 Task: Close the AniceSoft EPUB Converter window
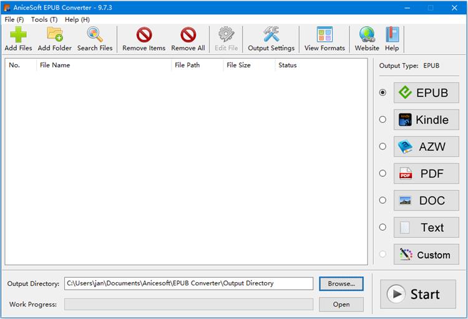[x=454, y=7]
